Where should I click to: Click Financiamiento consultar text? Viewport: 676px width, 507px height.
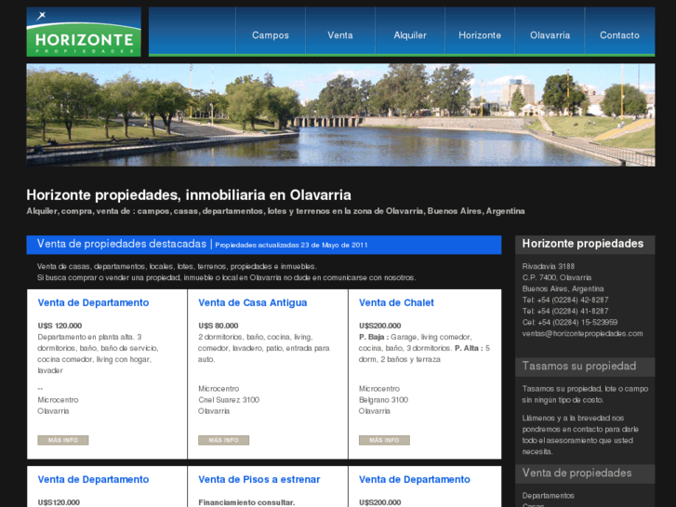tap(246, 502)
